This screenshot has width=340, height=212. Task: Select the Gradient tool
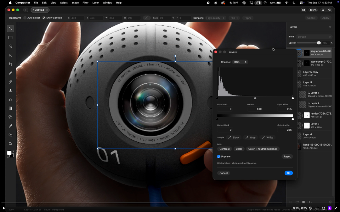(x=10, y=108)
